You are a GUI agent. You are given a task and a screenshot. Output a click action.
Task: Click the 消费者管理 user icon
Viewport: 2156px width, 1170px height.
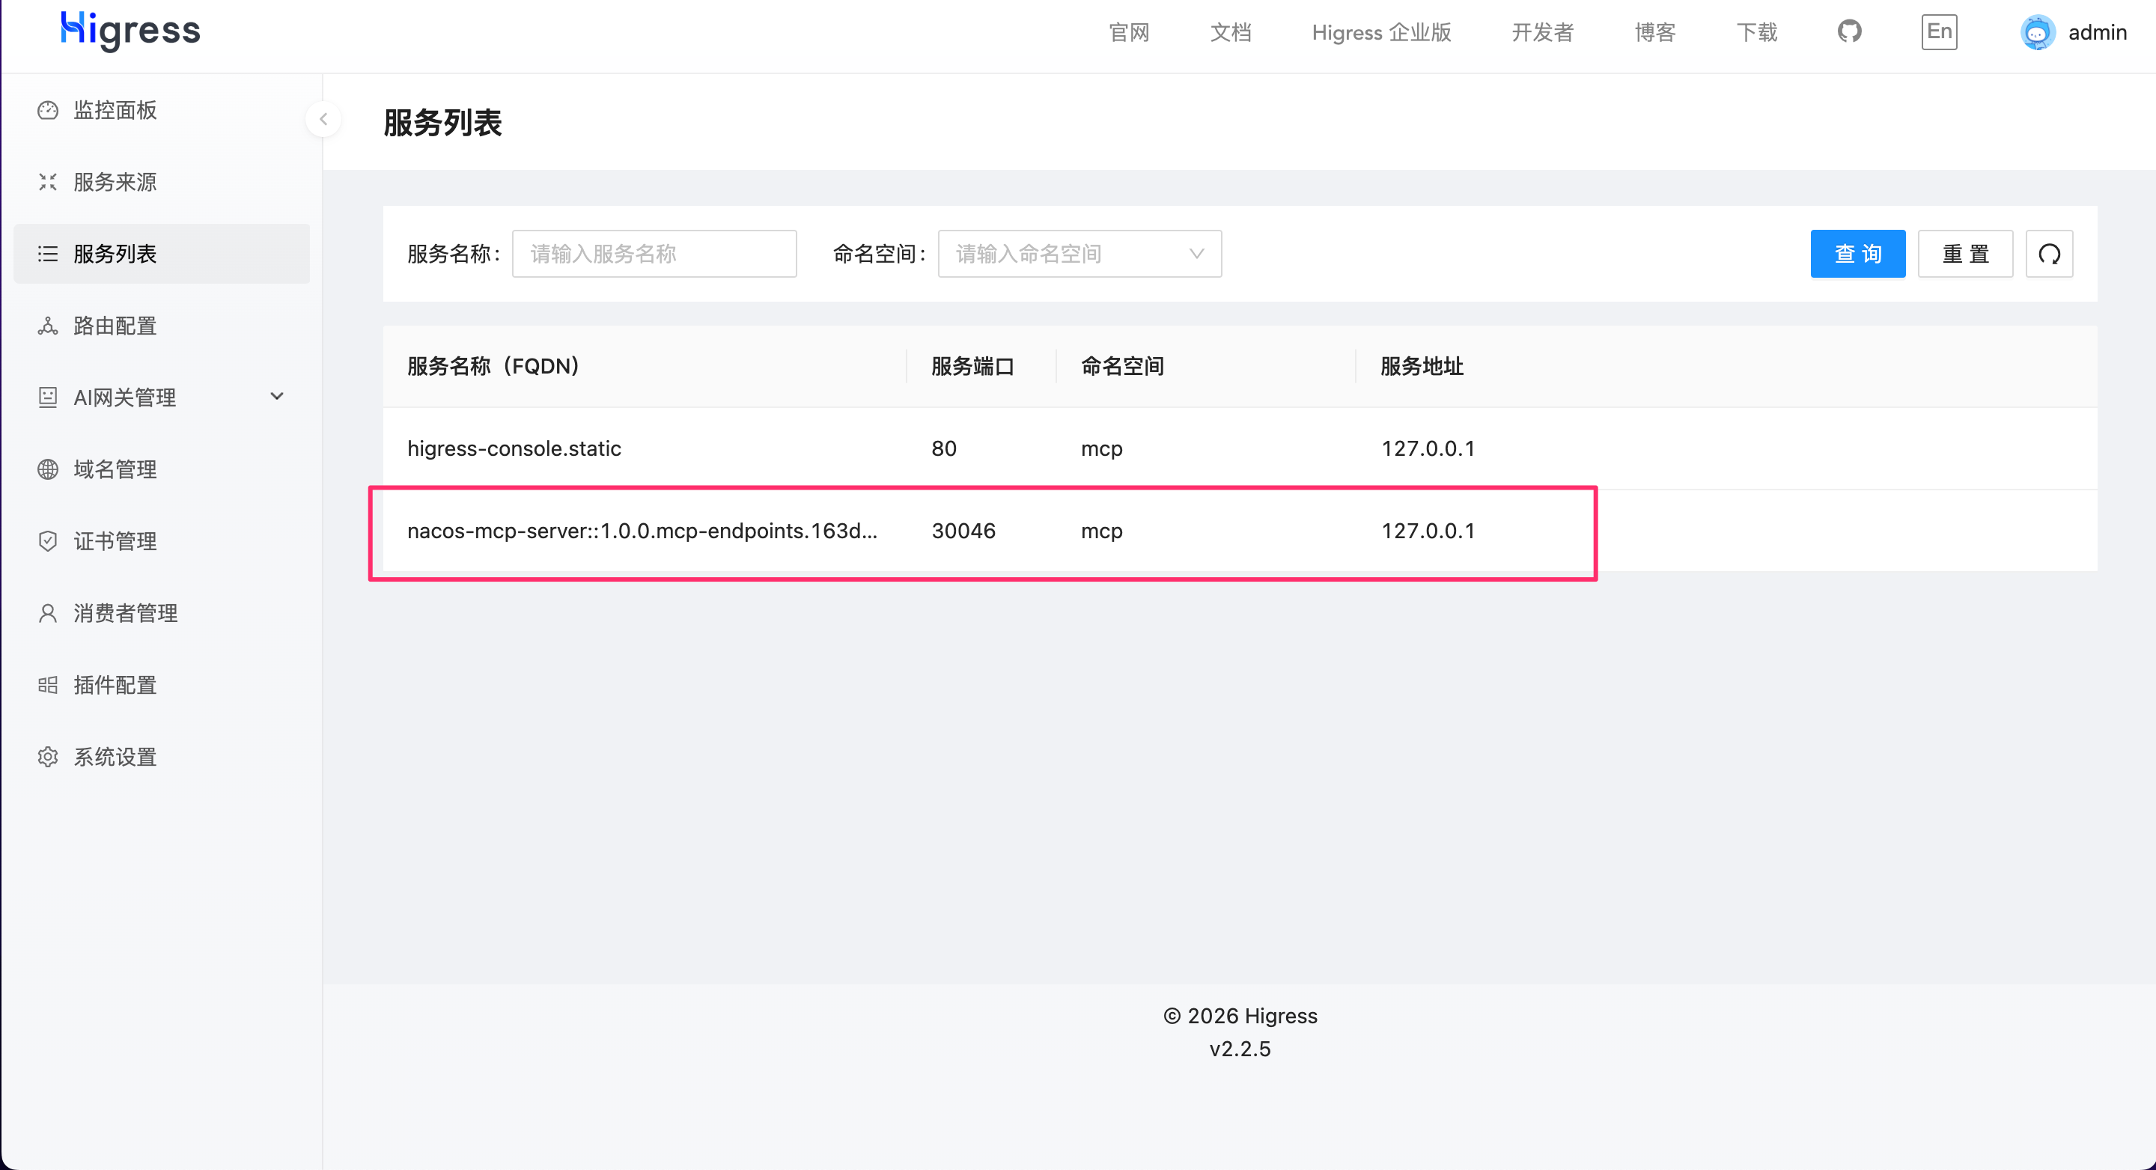(x=48, y=614)
